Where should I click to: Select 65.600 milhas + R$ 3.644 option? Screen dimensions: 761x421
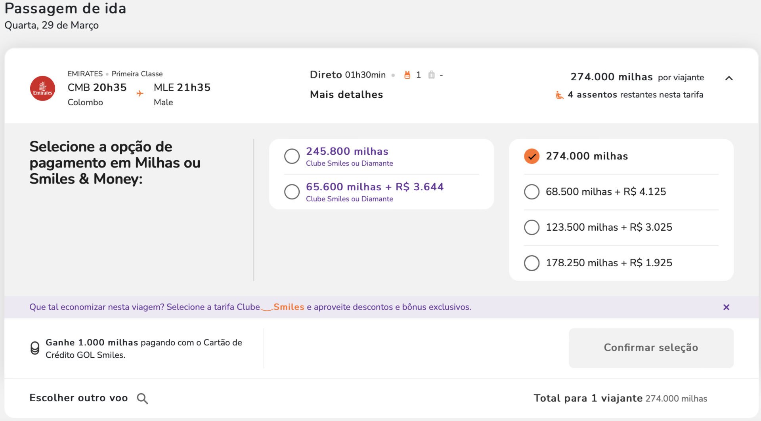pos(292,192)
